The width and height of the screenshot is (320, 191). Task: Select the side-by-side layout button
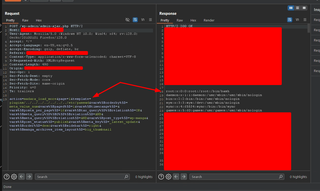(x=291, y=8)
